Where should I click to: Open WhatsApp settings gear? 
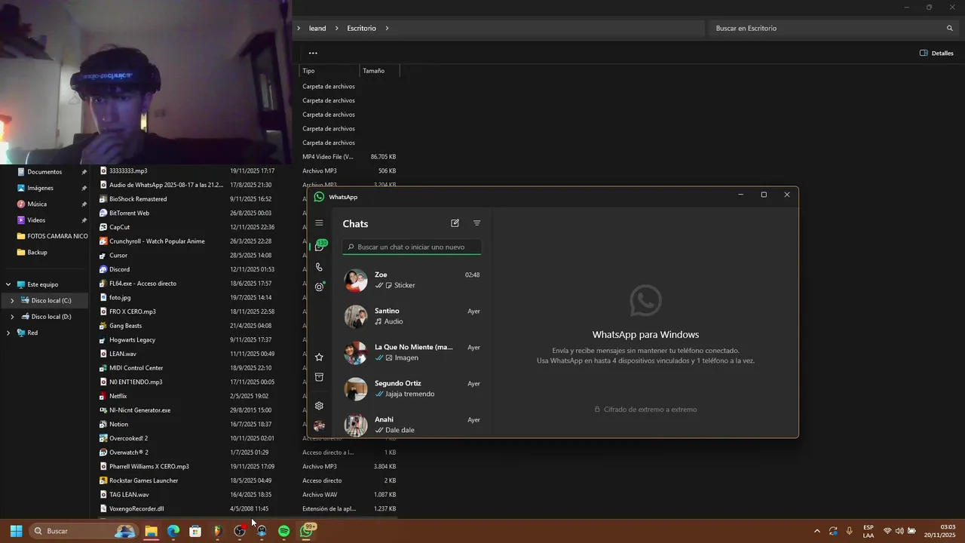pyautogui.click(x=319, y=406)
